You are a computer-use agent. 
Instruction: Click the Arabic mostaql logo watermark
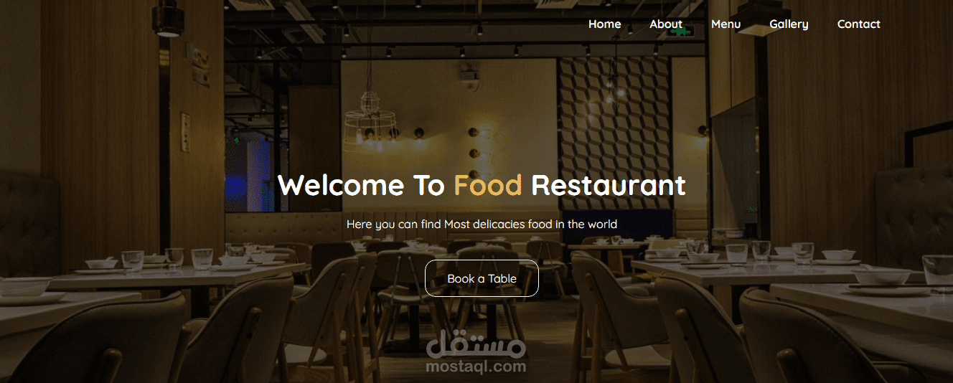pyautogui.click(x=476, y=345)
